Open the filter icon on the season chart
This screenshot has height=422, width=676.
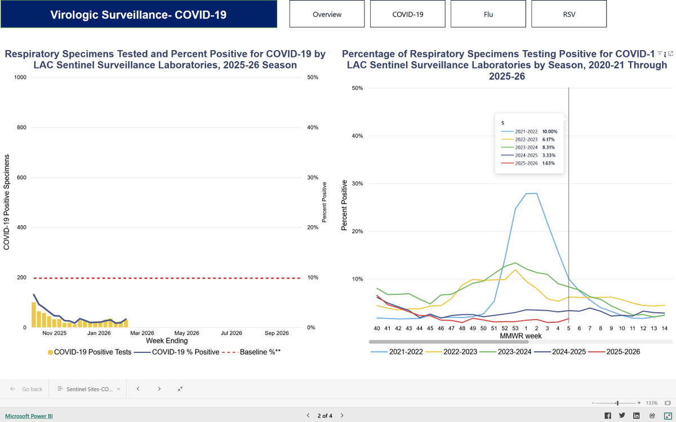tap(660, 53)
